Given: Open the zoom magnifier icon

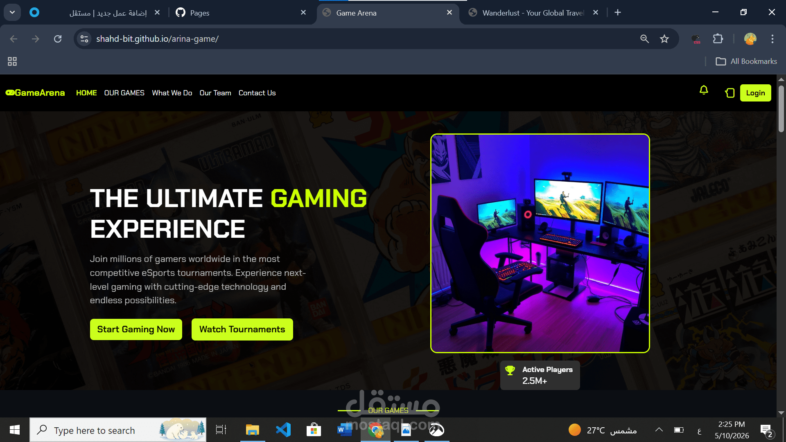Looking at the screenshot, I should (x=644, y=39).
